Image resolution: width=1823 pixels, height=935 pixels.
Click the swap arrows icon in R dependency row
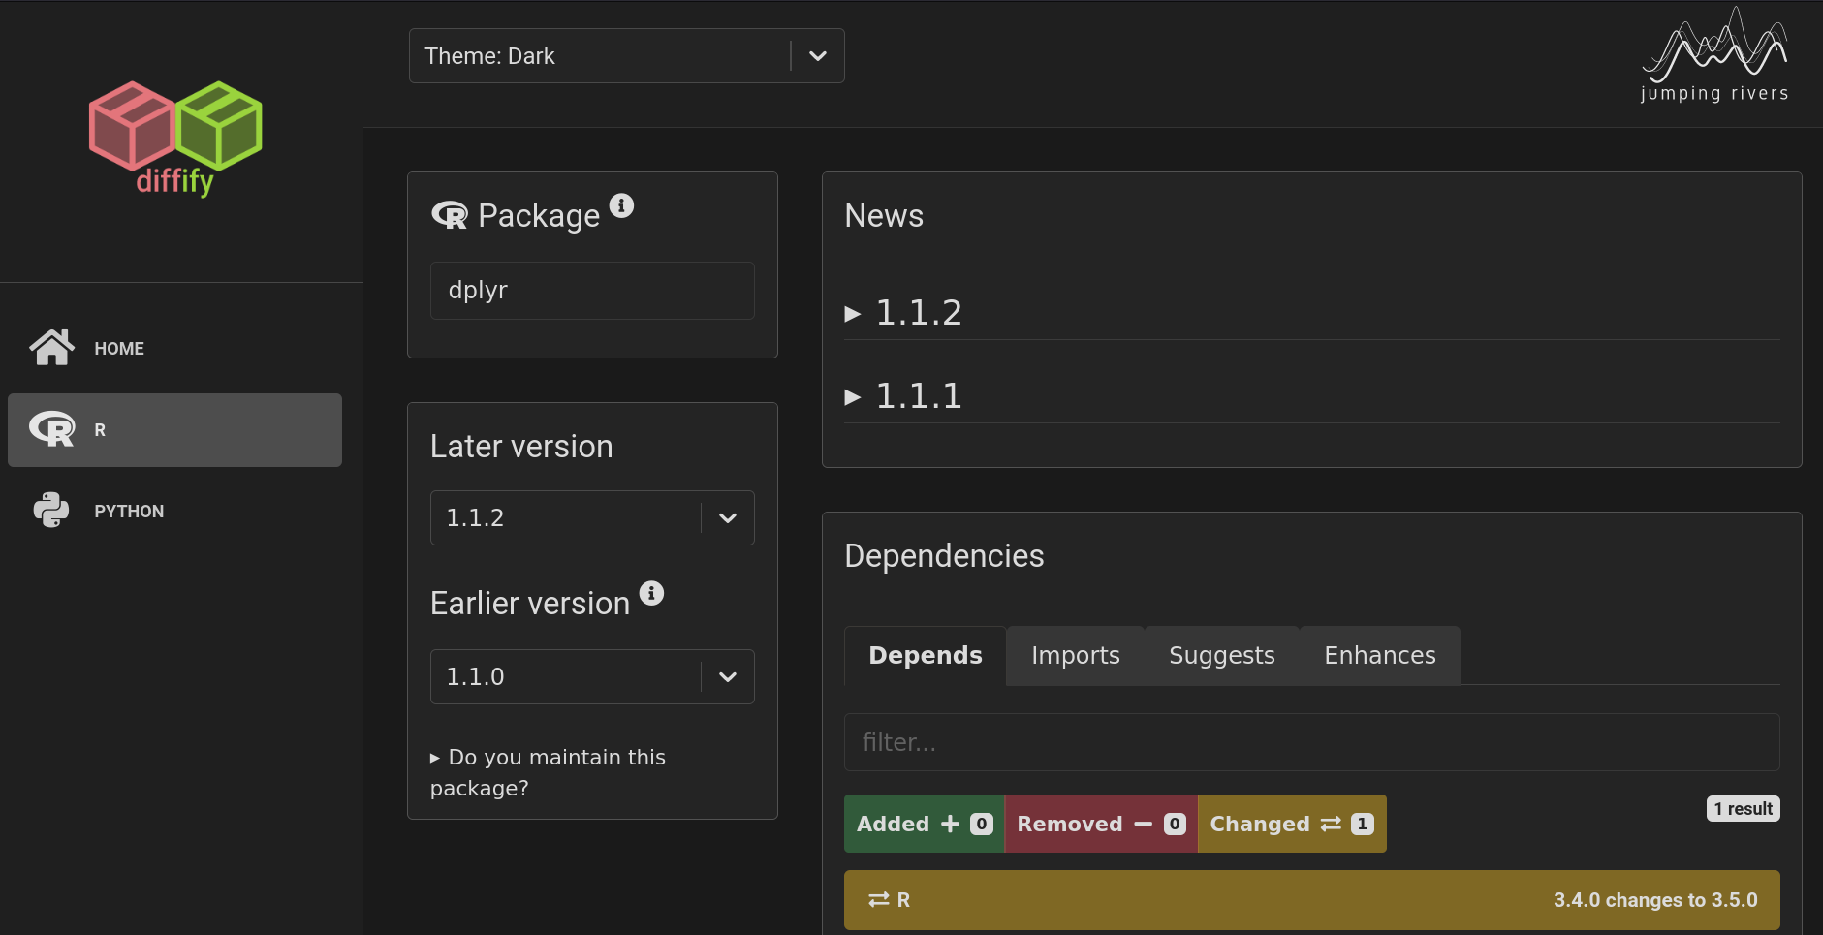[879, 900]
